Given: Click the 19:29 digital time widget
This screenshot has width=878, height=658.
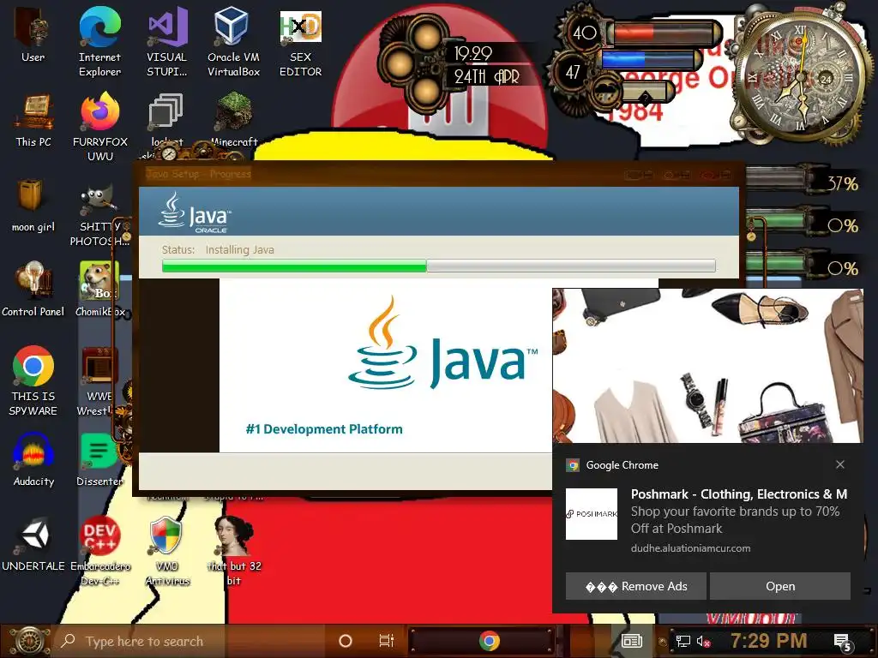Looking at the screenshot, I should pyautogui.click(x=472, y=54).
